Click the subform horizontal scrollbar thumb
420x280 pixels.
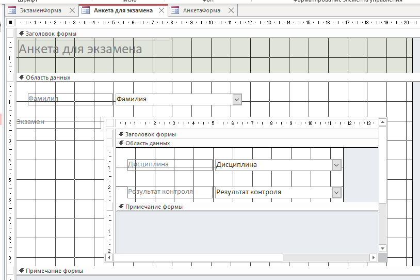pos(198,257)
